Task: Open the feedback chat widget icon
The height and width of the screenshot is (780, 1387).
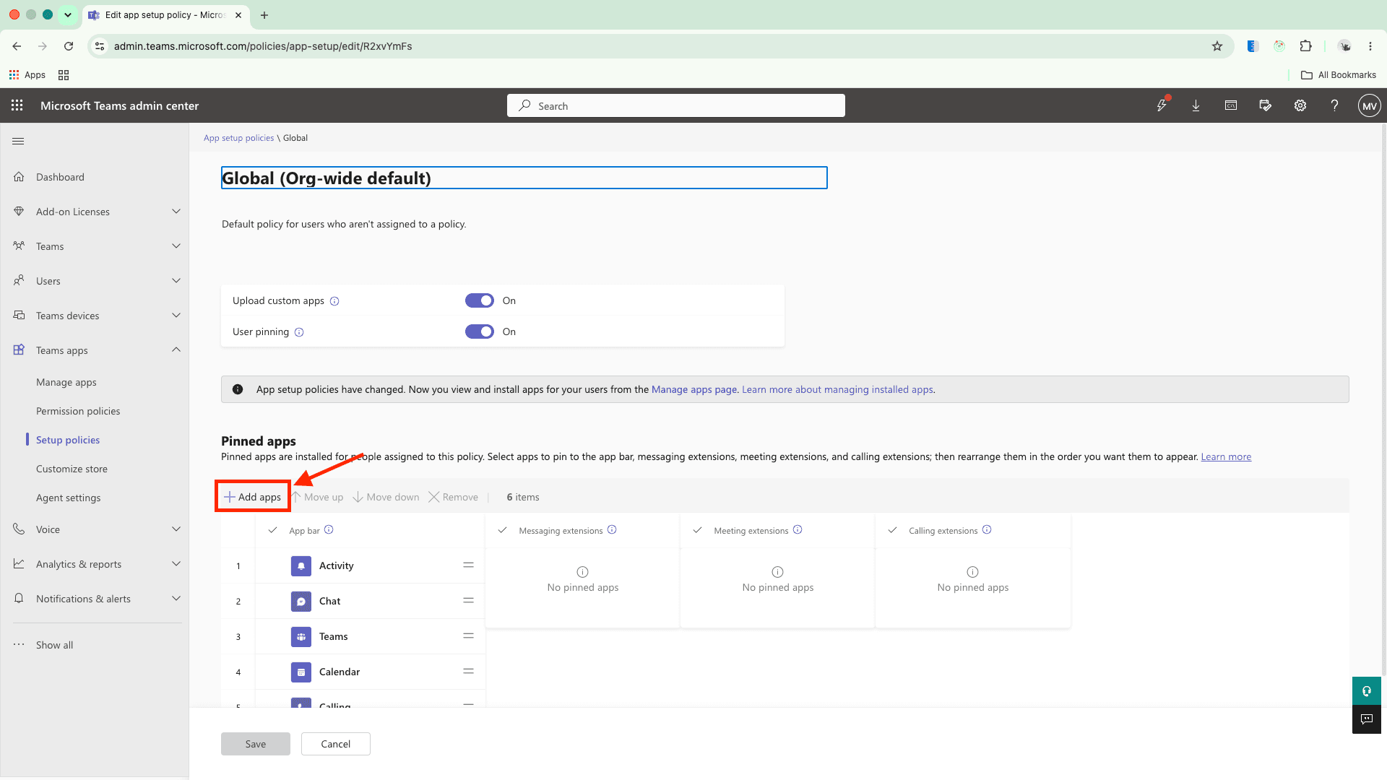Action: click(x=1367, y=719)
